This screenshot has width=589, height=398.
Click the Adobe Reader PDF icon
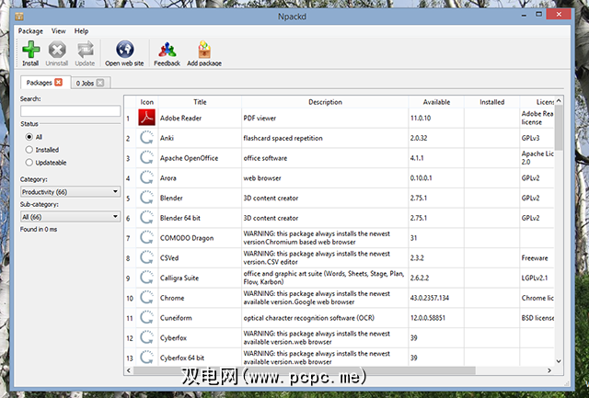tap(146, 118)
